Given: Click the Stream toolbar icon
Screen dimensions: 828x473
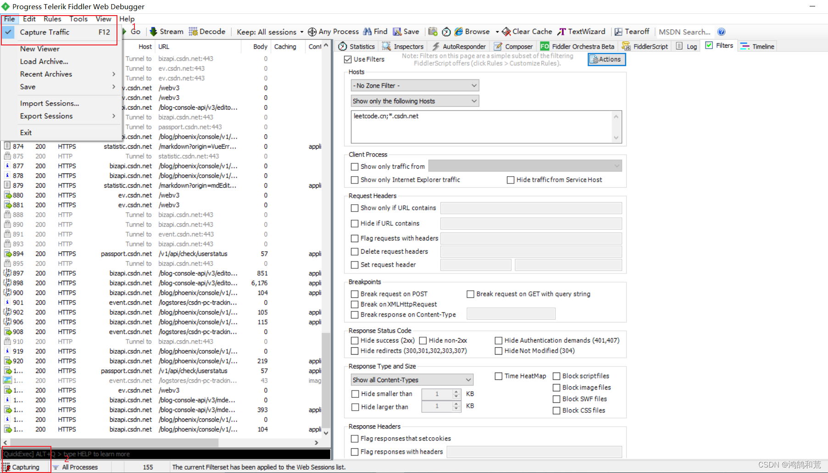Looking at the screenshot, I should 153,32.
